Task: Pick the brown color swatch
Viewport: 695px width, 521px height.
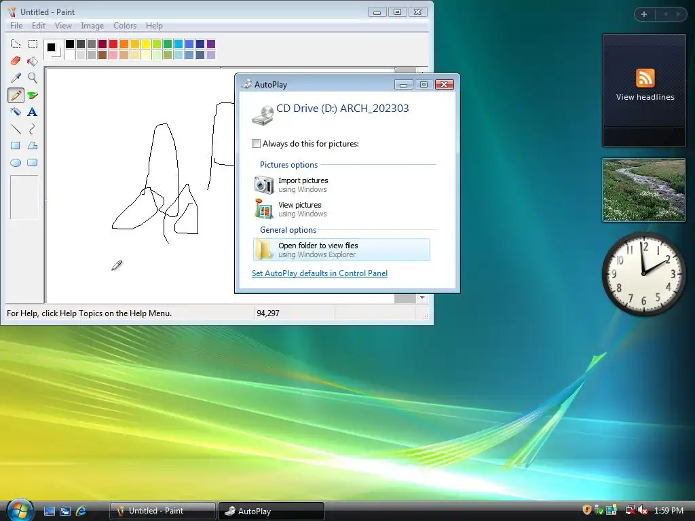Action: pos(102,54)
